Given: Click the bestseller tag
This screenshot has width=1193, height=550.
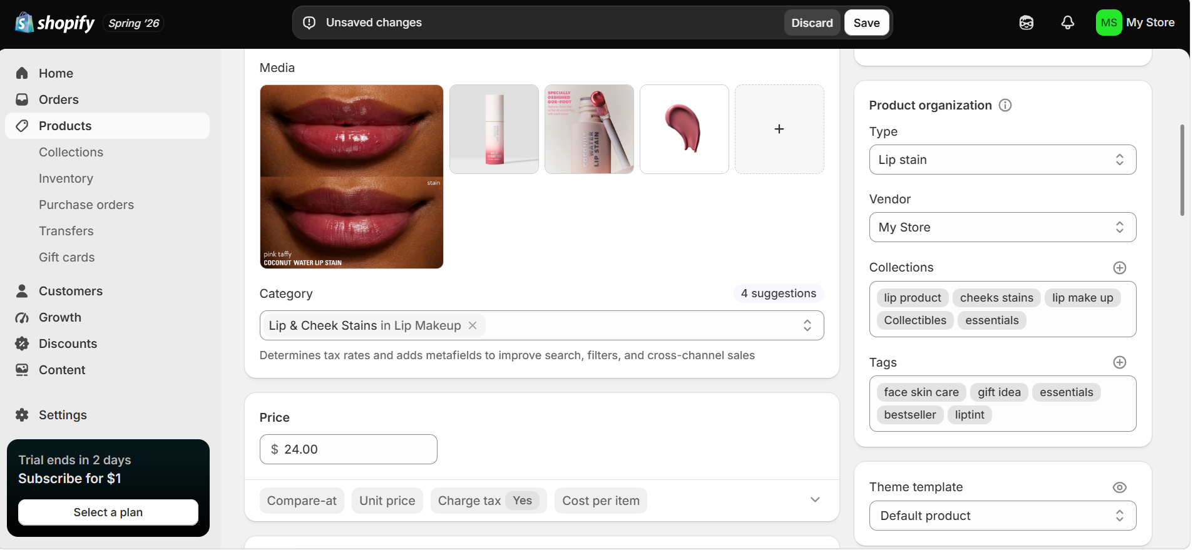Looking at the screenshot, I should point(910,415).
